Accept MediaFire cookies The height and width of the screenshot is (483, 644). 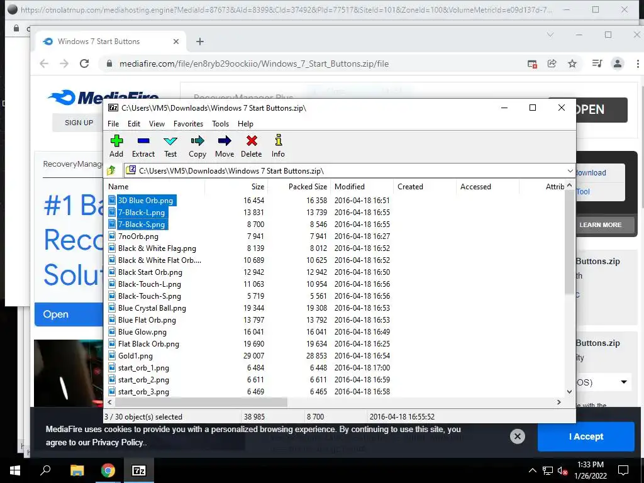click(x=586, y=436)
